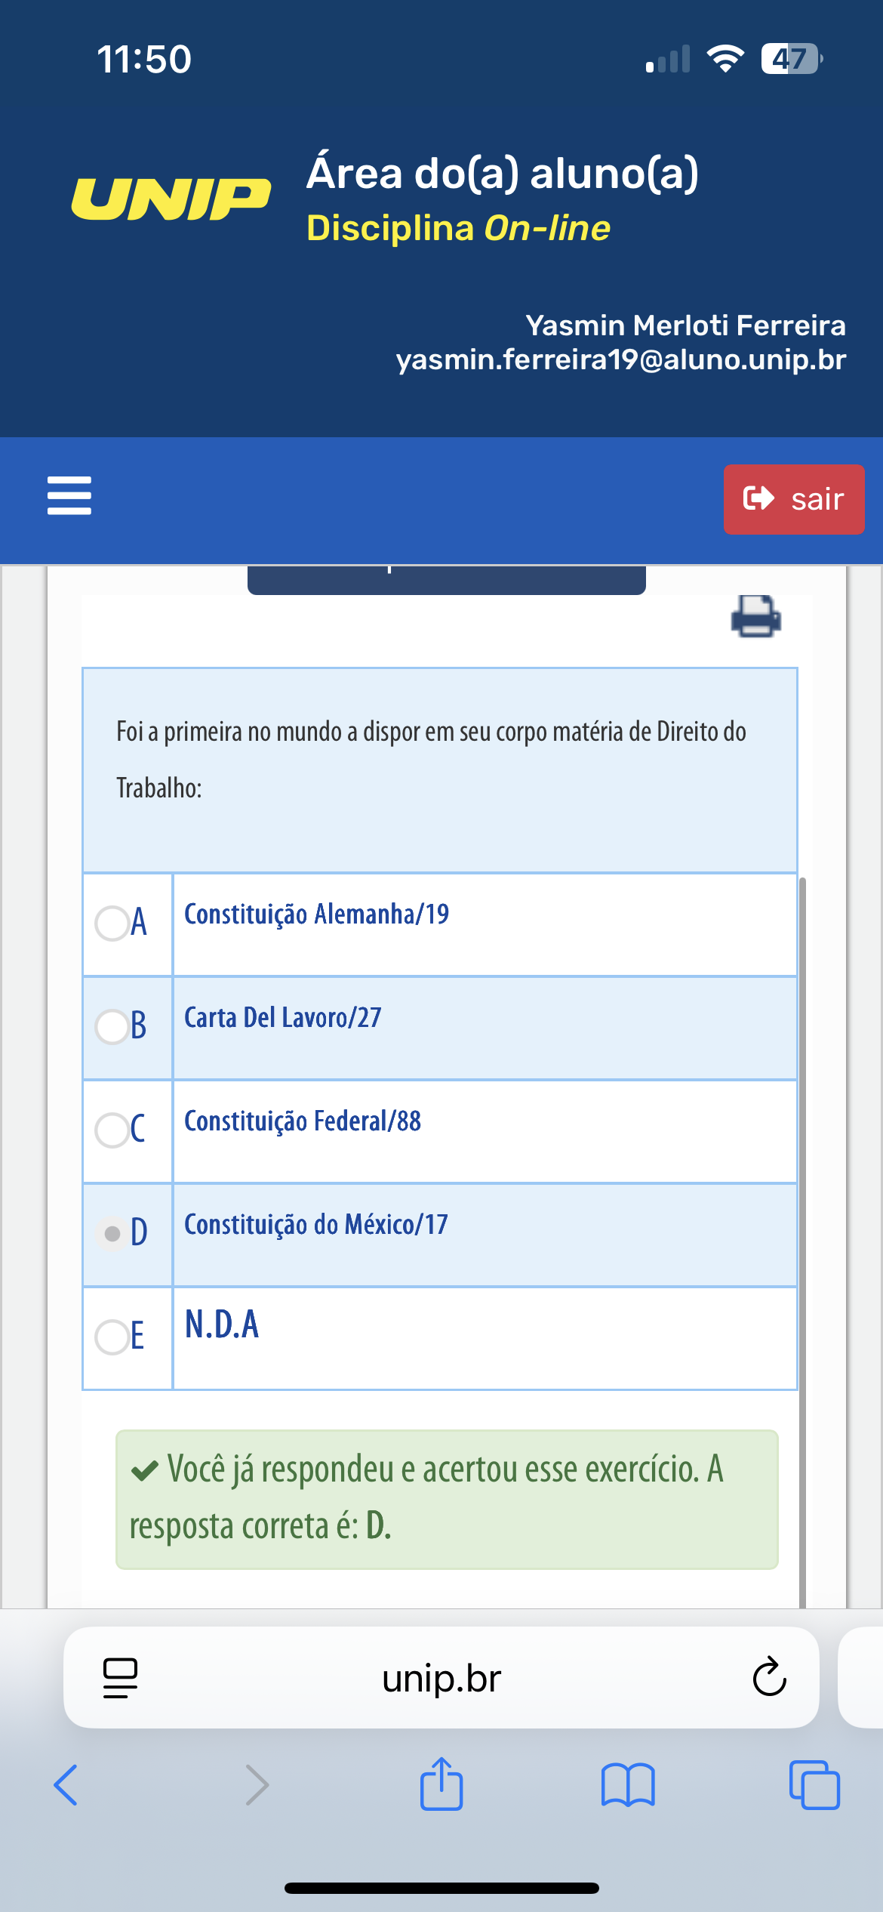Image resolution: width=883 pixels, height=1912 pixels.
Task: Tap Safari's share icon
Action: pyautogui.click(x=441, y=1784)
